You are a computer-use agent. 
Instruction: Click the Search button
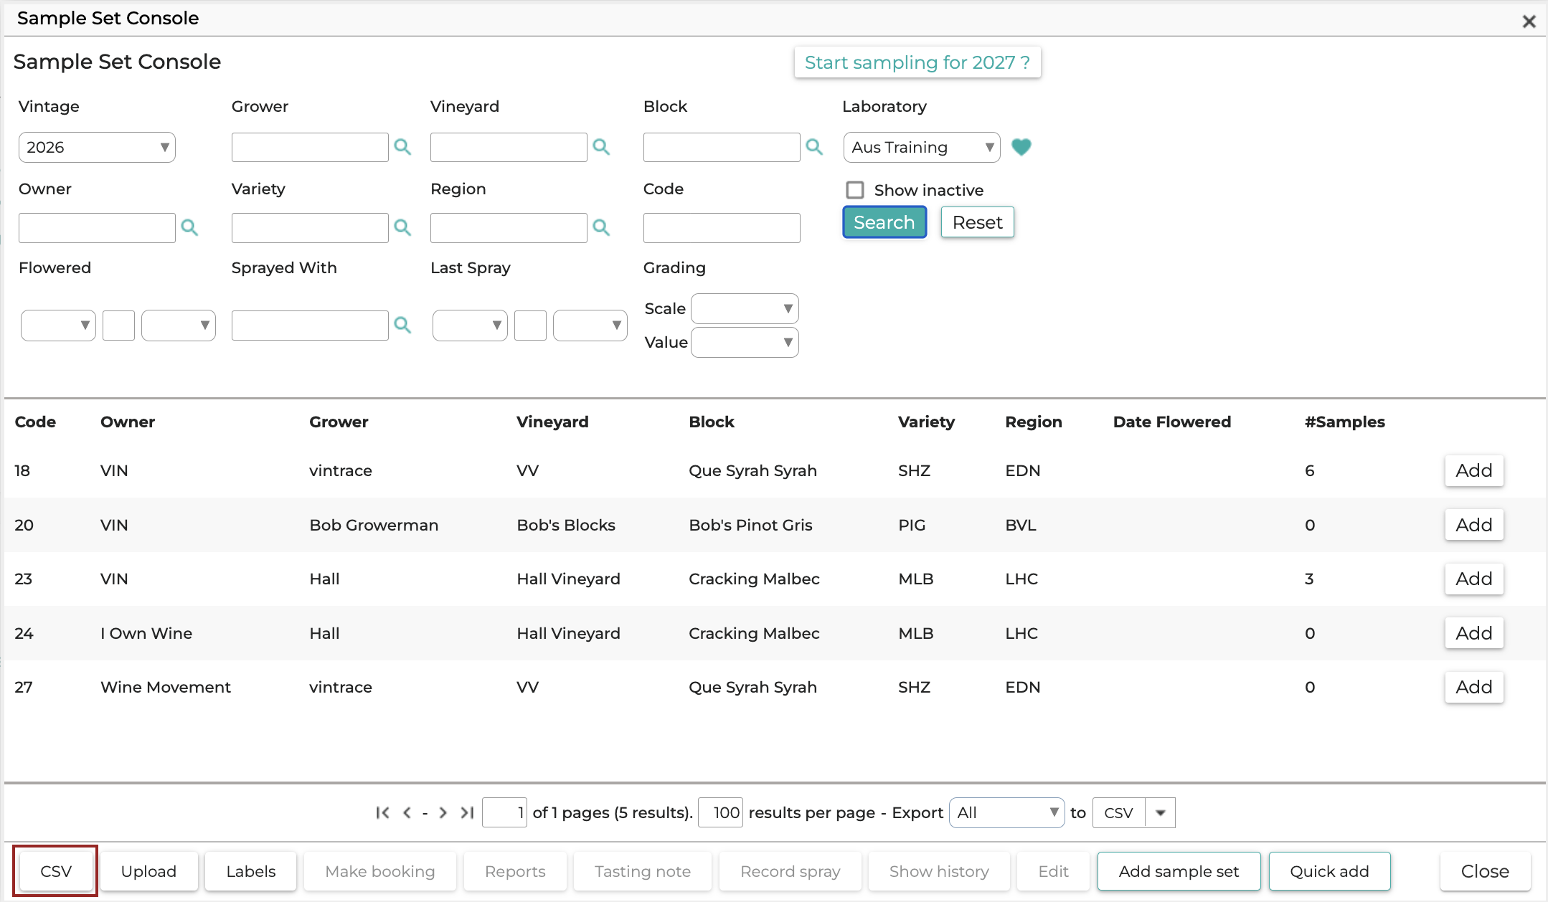pos(884,222)
